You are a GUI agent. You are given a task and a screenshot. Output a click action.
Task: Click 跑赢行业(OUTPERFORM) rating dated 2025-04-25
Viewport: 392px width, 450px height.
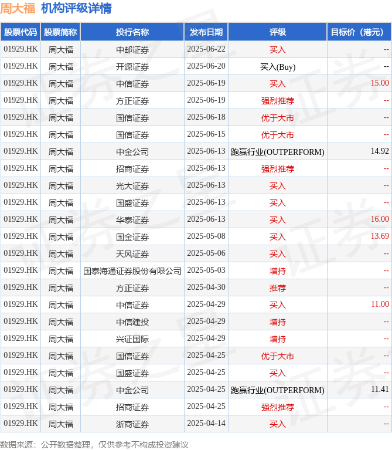[277, 390]
